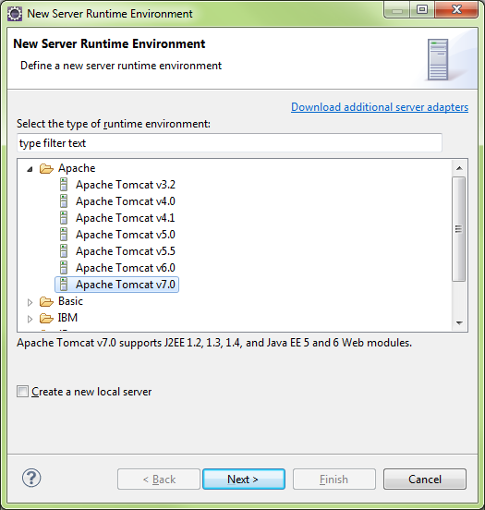Click the Next button
Viewport: 485px width, 510px height.
tap(244, 480)
